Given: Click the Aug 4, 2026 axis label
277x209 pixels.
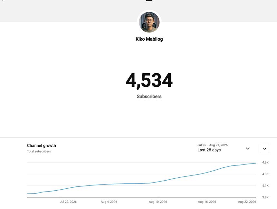Looking at the screenshot, I should [109, 202].
